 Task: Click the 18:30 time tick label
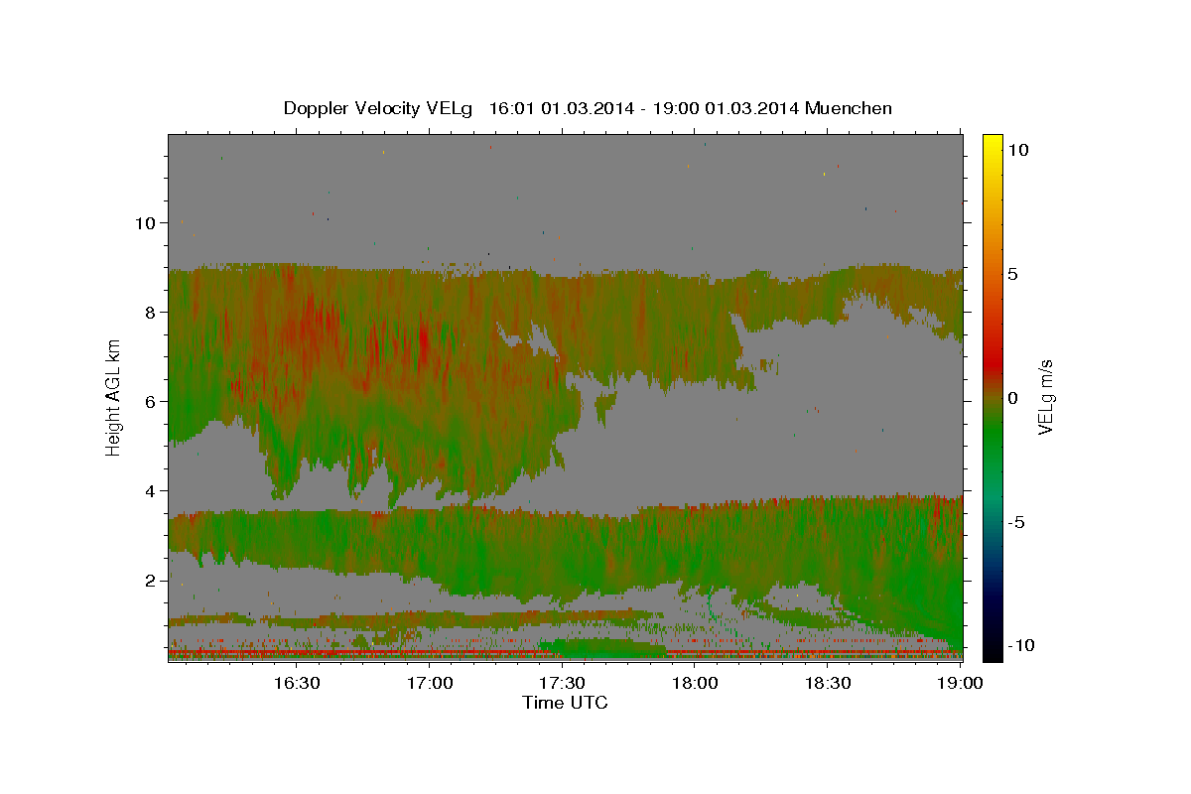[x=827, y=683]
